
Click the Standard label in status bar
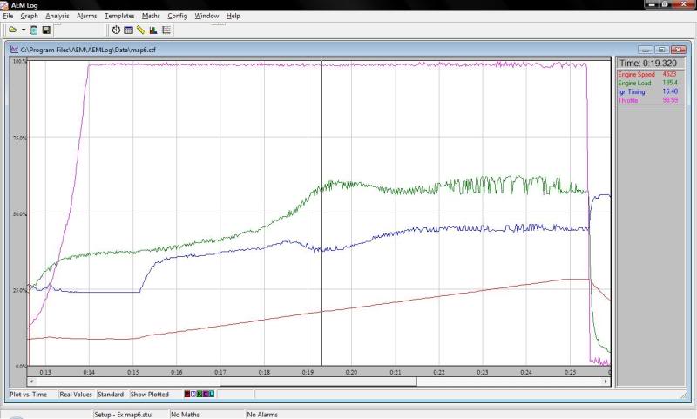click(111, 395)
